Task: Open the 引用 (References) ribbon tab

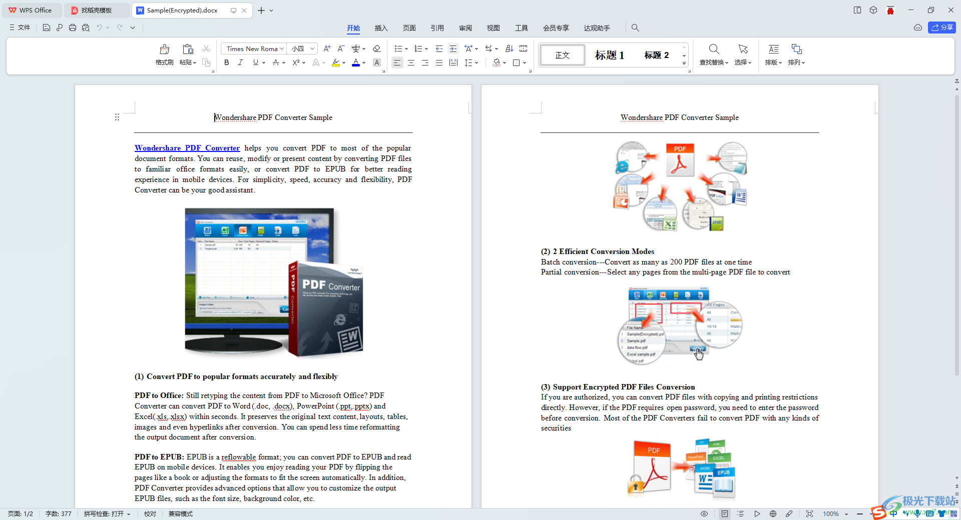Action: [x=437, y=28]
